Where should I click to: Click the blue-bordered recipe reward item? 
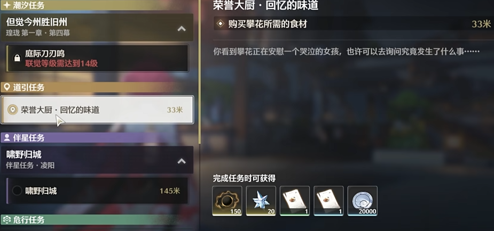pyautogui.click(x=328, y=201)
